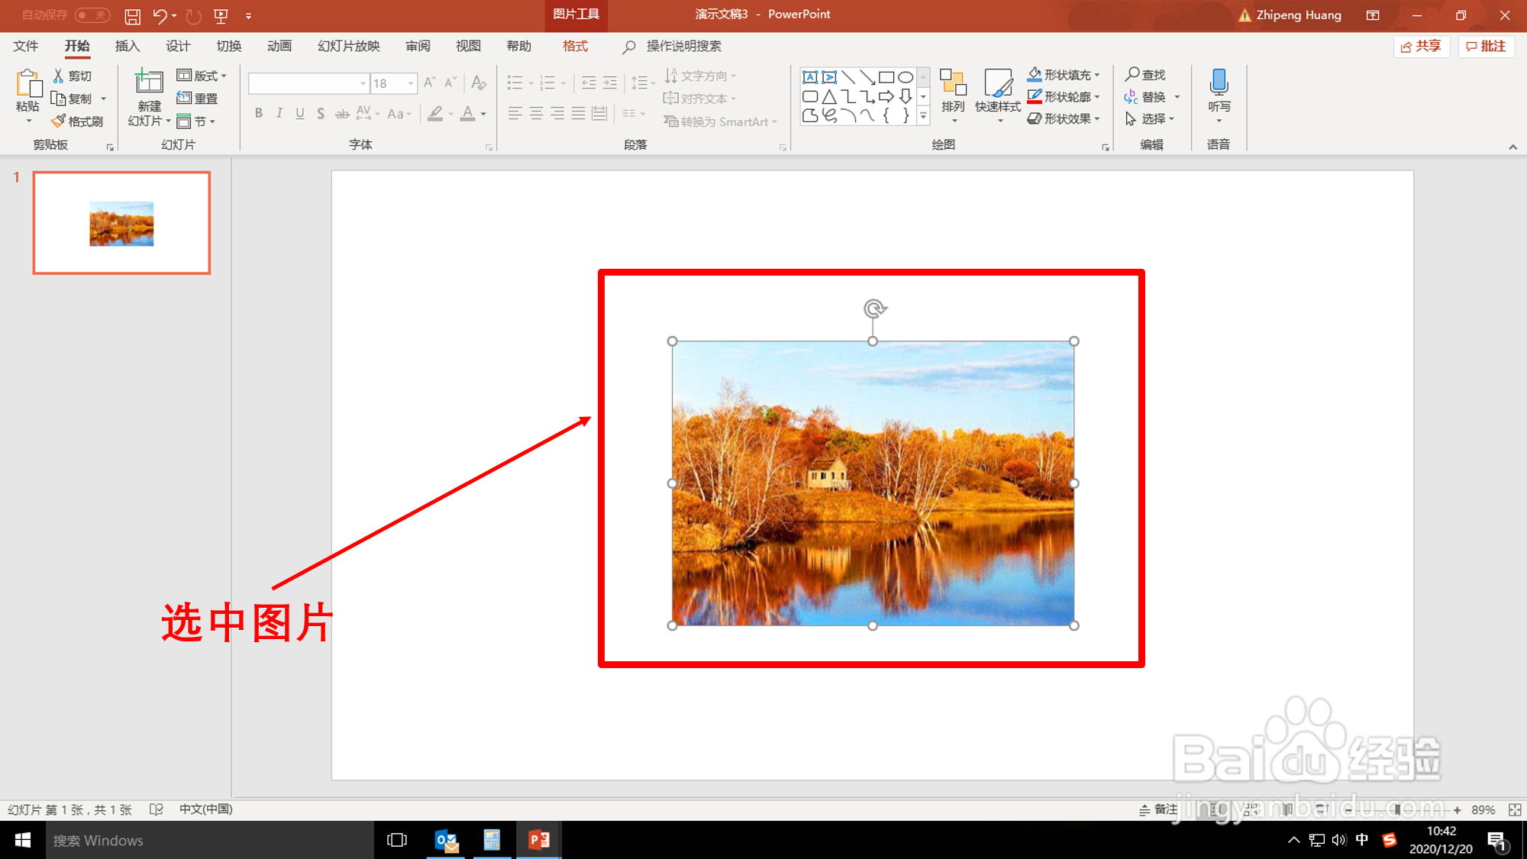This screenshot has height=859, width=1527.
Task: Click the Undo arrow icon
Action: click(x=160, y=16)
